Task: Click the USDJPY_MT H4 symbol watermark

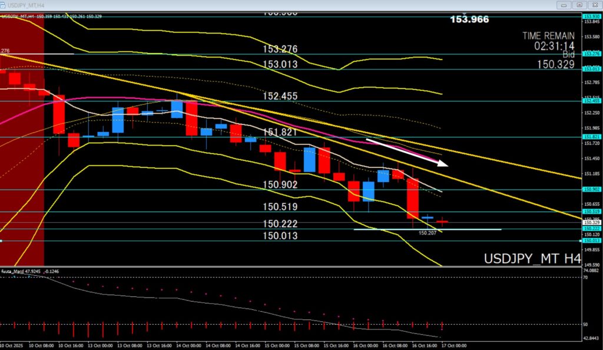Action: pyautogui.click(x=532, y=259)
